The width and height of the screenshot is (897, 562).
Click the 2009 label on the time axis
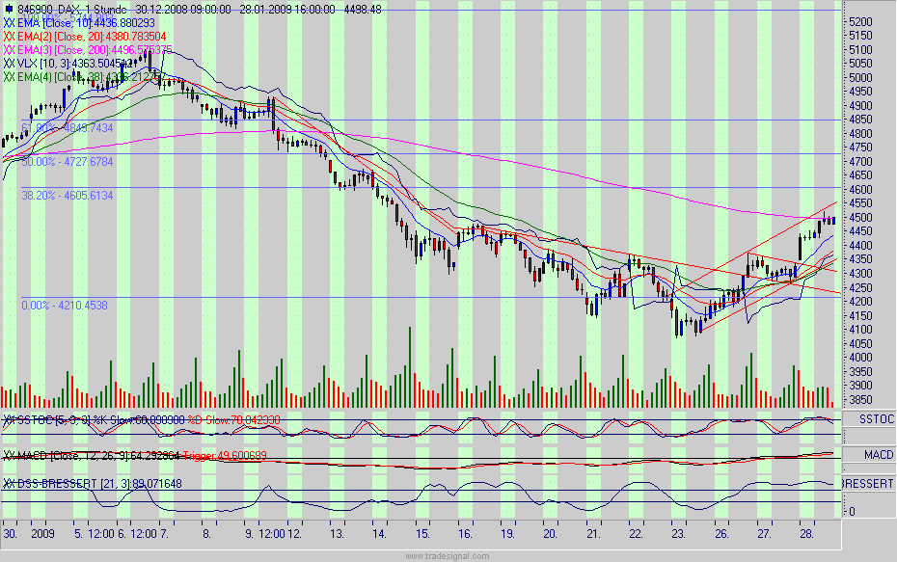click(42, 531)
